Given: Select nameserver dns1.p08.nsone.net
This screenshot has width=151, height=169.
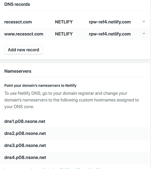Looking at the screenshot, I should (x=25, y=121).
